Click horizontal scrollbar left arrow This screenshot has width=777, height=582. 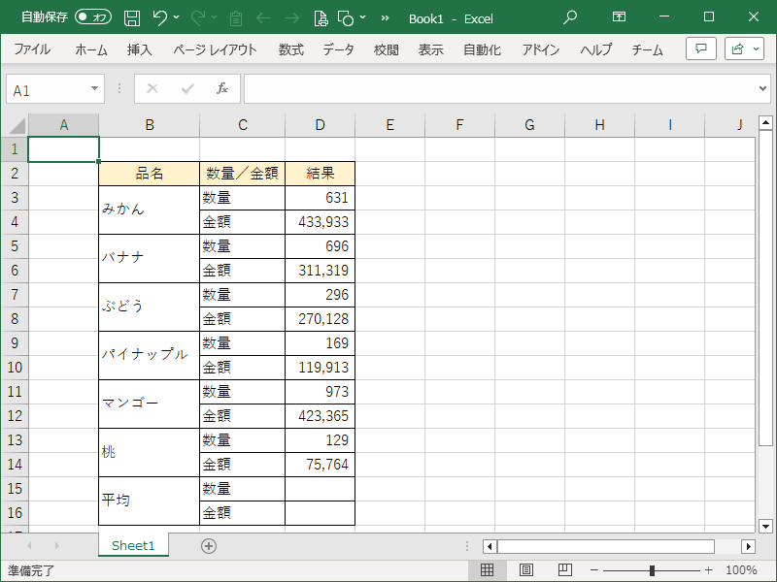(x=490, y=546)
